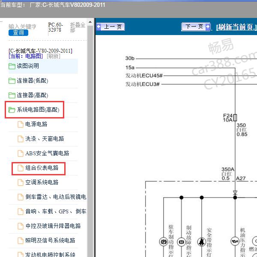Viewport: 257px width, 257px height.
Task: Click the 制动故障指示灯 symbol in the diagram
Action: (181, 242)
